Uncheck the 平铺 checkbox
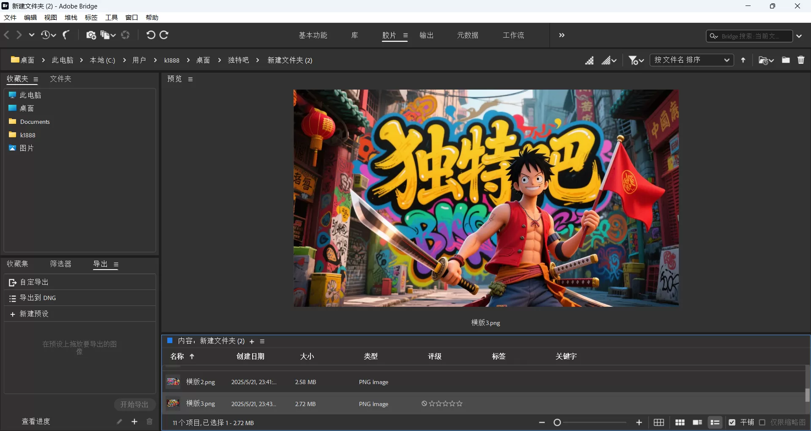Viewport: 811px width, 431px height. tap(732, 422)
